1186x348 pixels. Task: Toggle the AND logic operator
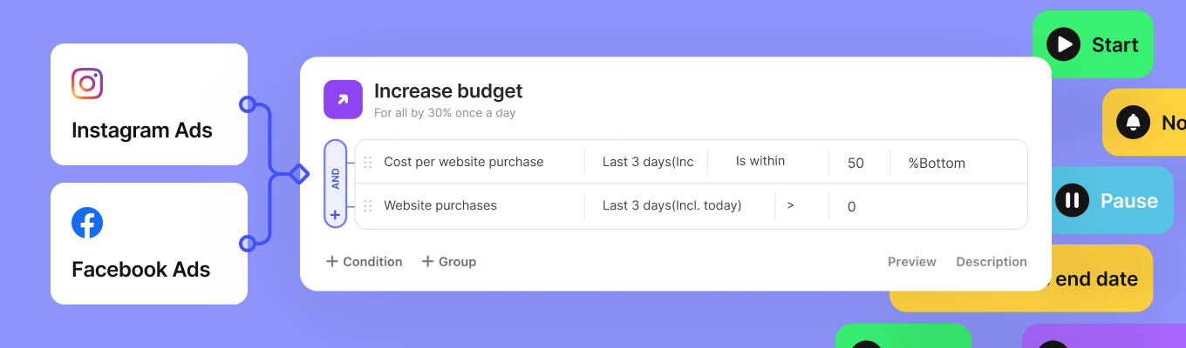click(x=336, y=179)
